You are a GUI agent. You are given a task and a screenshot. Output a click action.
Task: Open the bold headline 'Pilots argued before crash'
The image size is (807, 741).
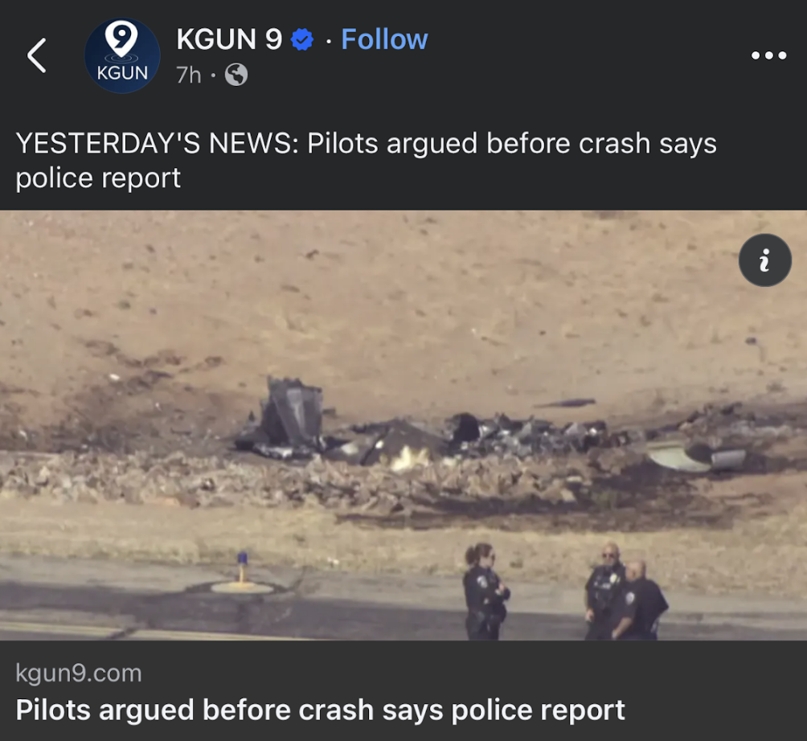[320, 710]
